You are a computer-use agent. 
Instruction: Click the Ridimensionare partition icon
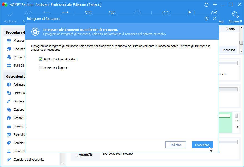(9, 85)
